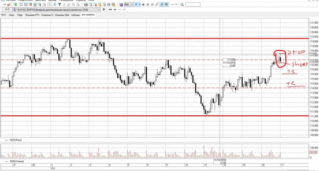Open the Опционы Sber tab

[x=62, y=15]
